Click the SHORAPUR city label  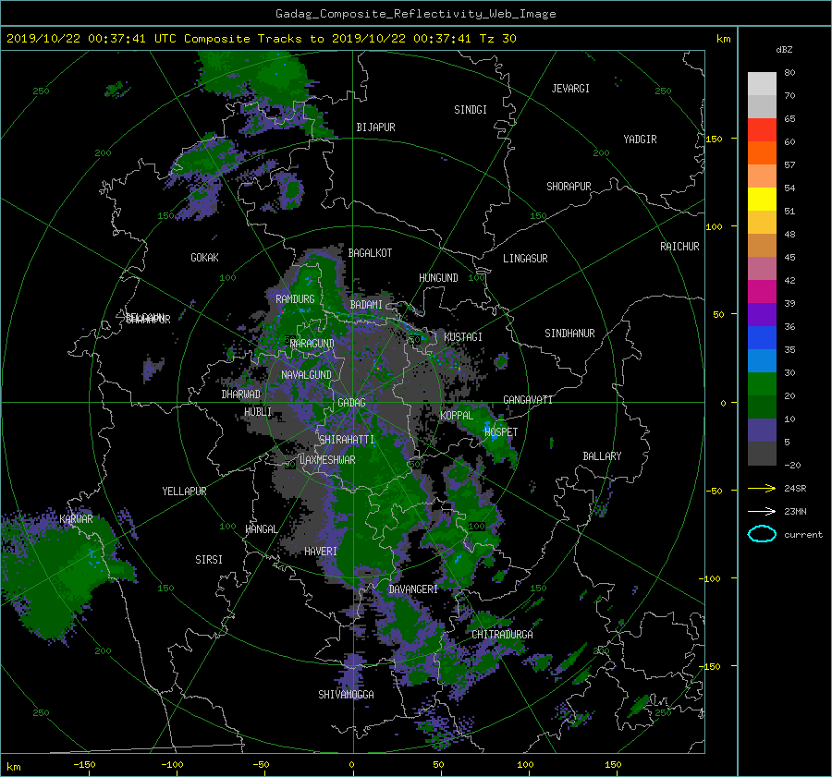(x=569, y=186)
